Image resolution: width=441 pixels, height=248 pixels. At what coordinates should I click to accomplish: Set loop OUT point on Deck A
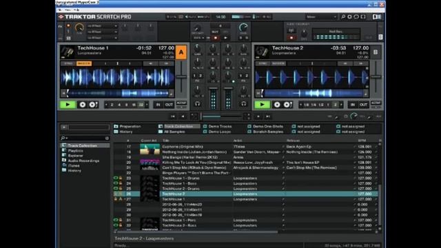pyautogui.click(x=169, y=105)
